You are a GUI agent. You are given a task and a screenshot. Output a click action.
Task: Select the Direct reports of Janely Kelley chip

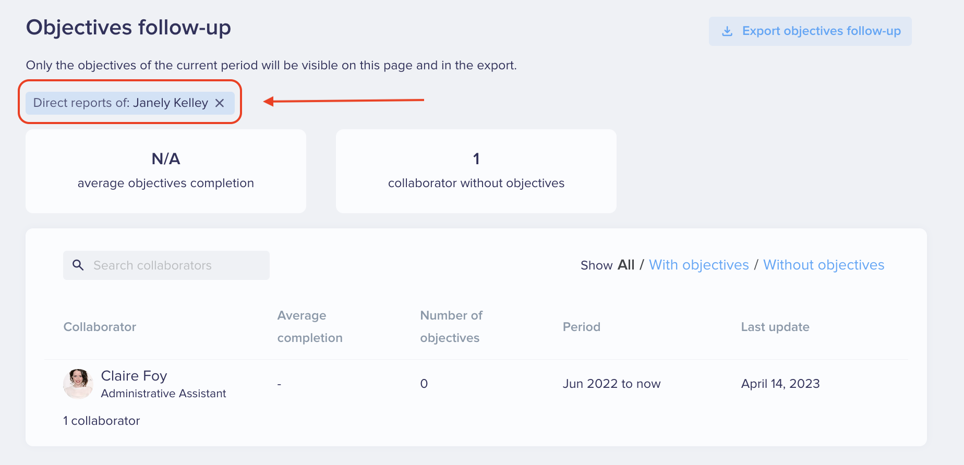(x=121, y=103)
